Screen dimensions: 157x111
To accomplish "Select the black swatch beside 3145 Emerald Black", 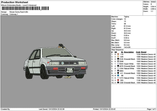I will tap(118, 59).
